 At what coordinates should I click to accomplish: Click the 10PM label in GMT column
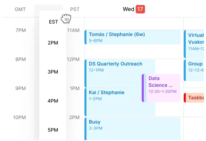(19, 117)
